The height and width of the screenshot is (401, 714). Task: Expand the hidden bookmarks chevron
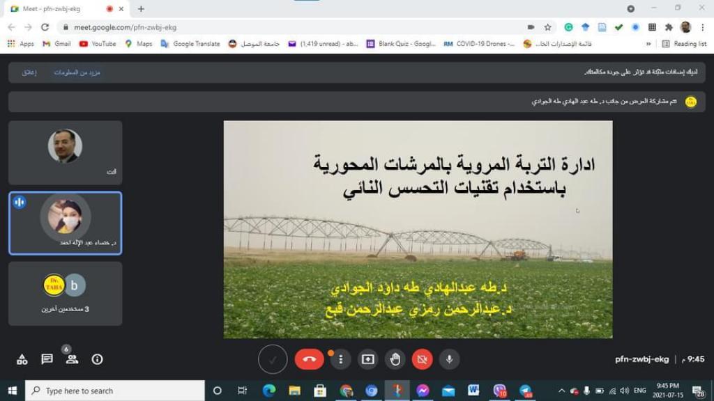[x=649, y=43]
